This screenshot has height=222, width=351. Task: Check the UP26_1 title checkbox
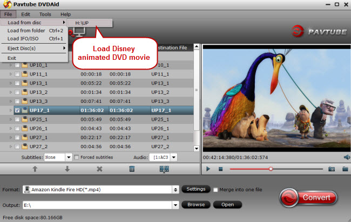click(17, 129)
